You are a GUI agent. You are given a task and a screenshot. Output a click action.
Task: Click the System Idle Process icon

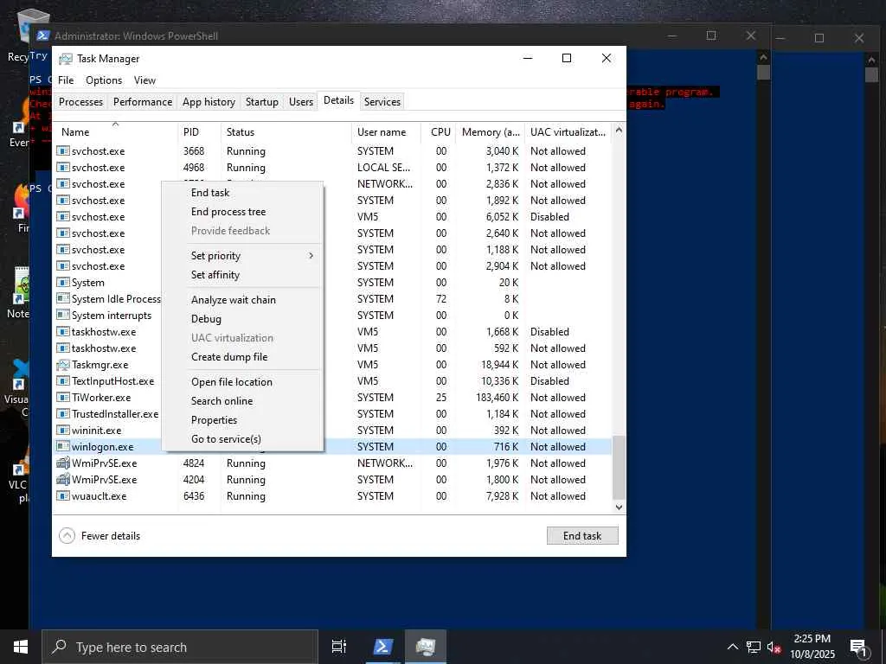tap(62, 298)
